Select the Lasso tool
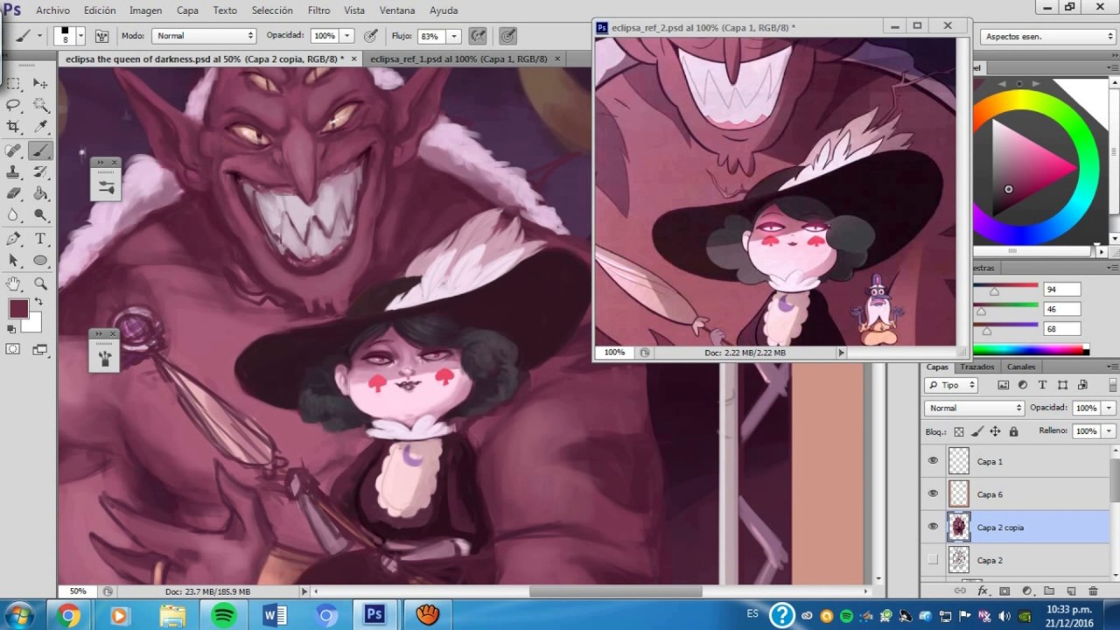This screenshot has height=630, width=1120. pos(14,105)
